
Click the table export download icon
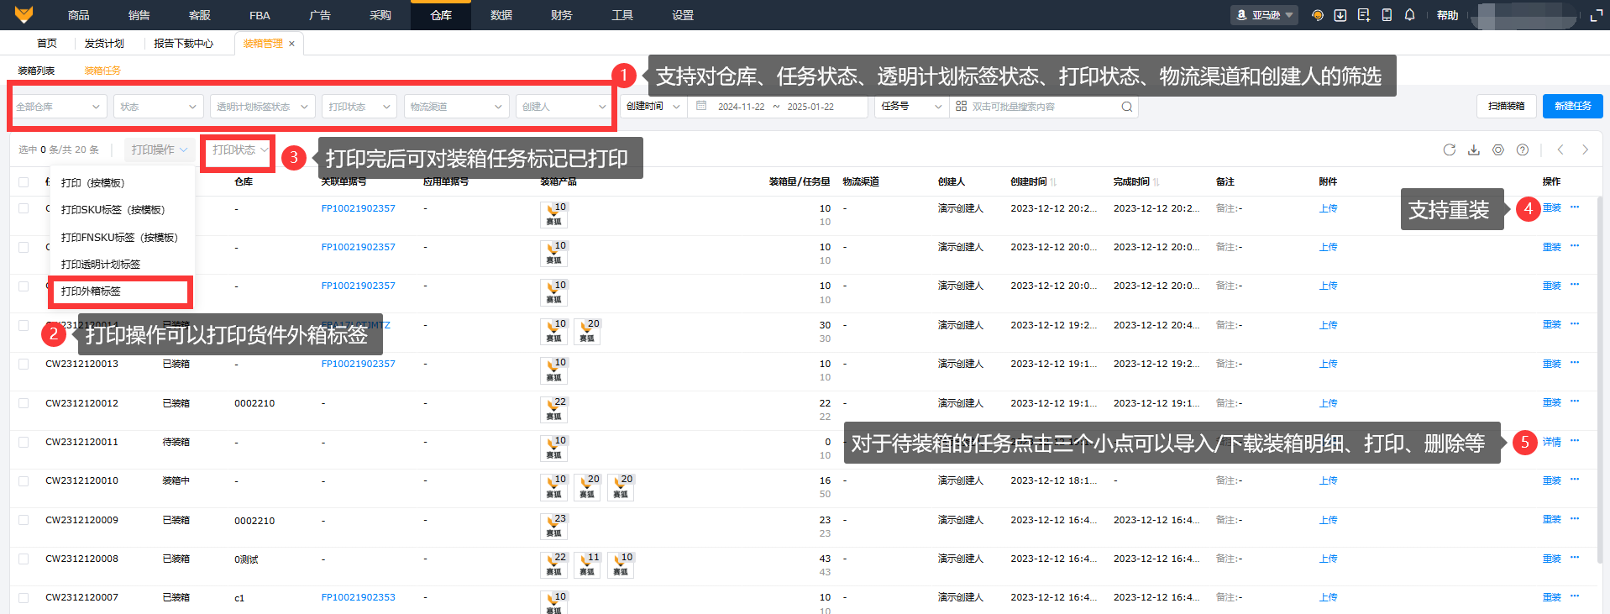pyautogui.click(x=1473, y=150)
